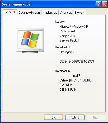The height and width of the screenshot is (123, 108).
Task: Select the Microsoft Windows XP text
Action: [x=74, y=27]
